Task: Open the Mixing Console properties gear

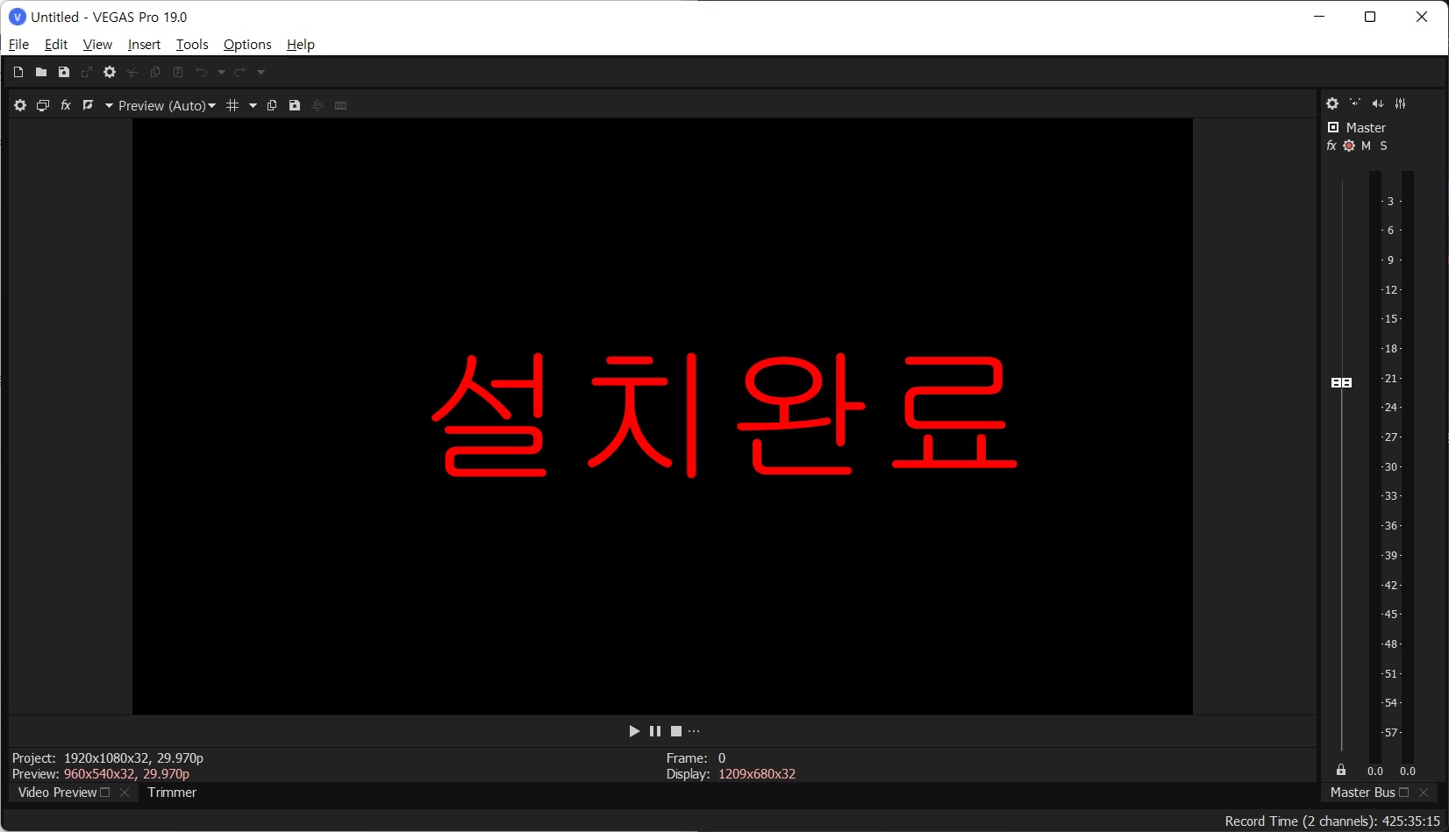Action: point(1332,103)
